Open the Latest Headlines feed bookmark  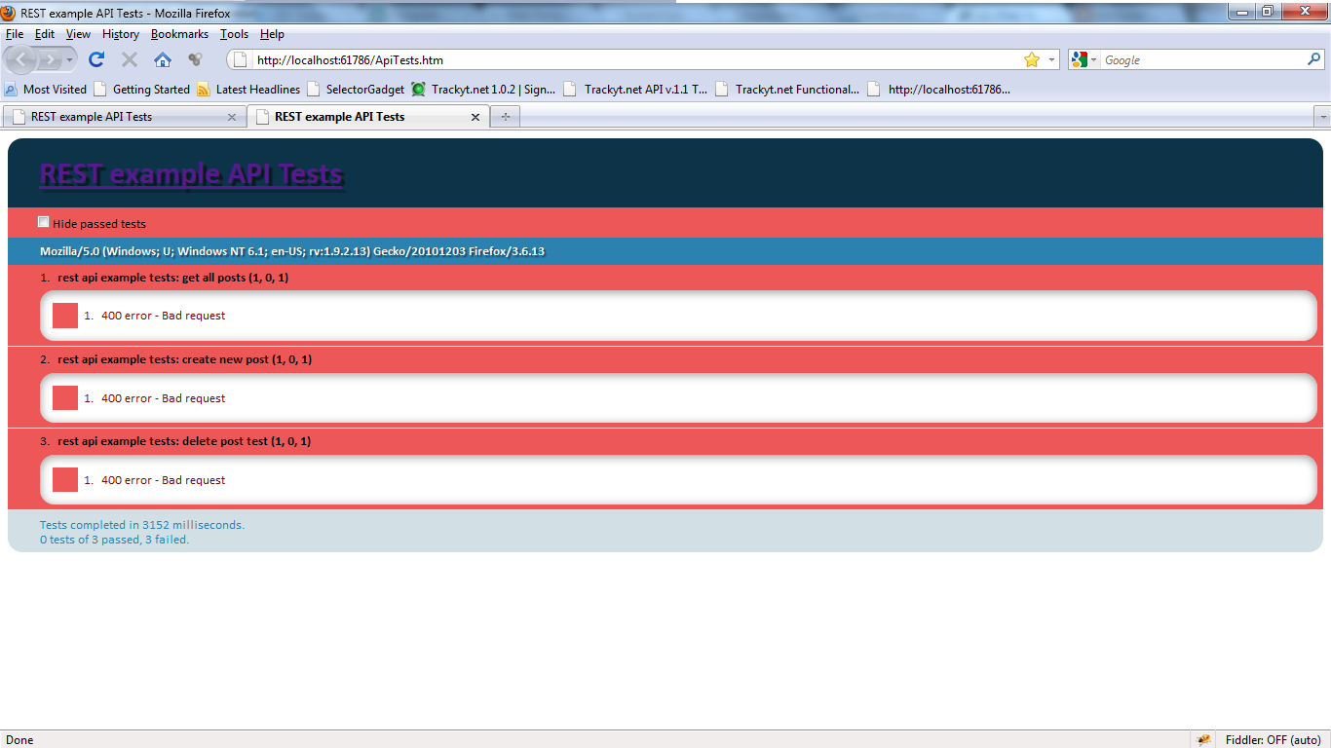tap(248, 90)
